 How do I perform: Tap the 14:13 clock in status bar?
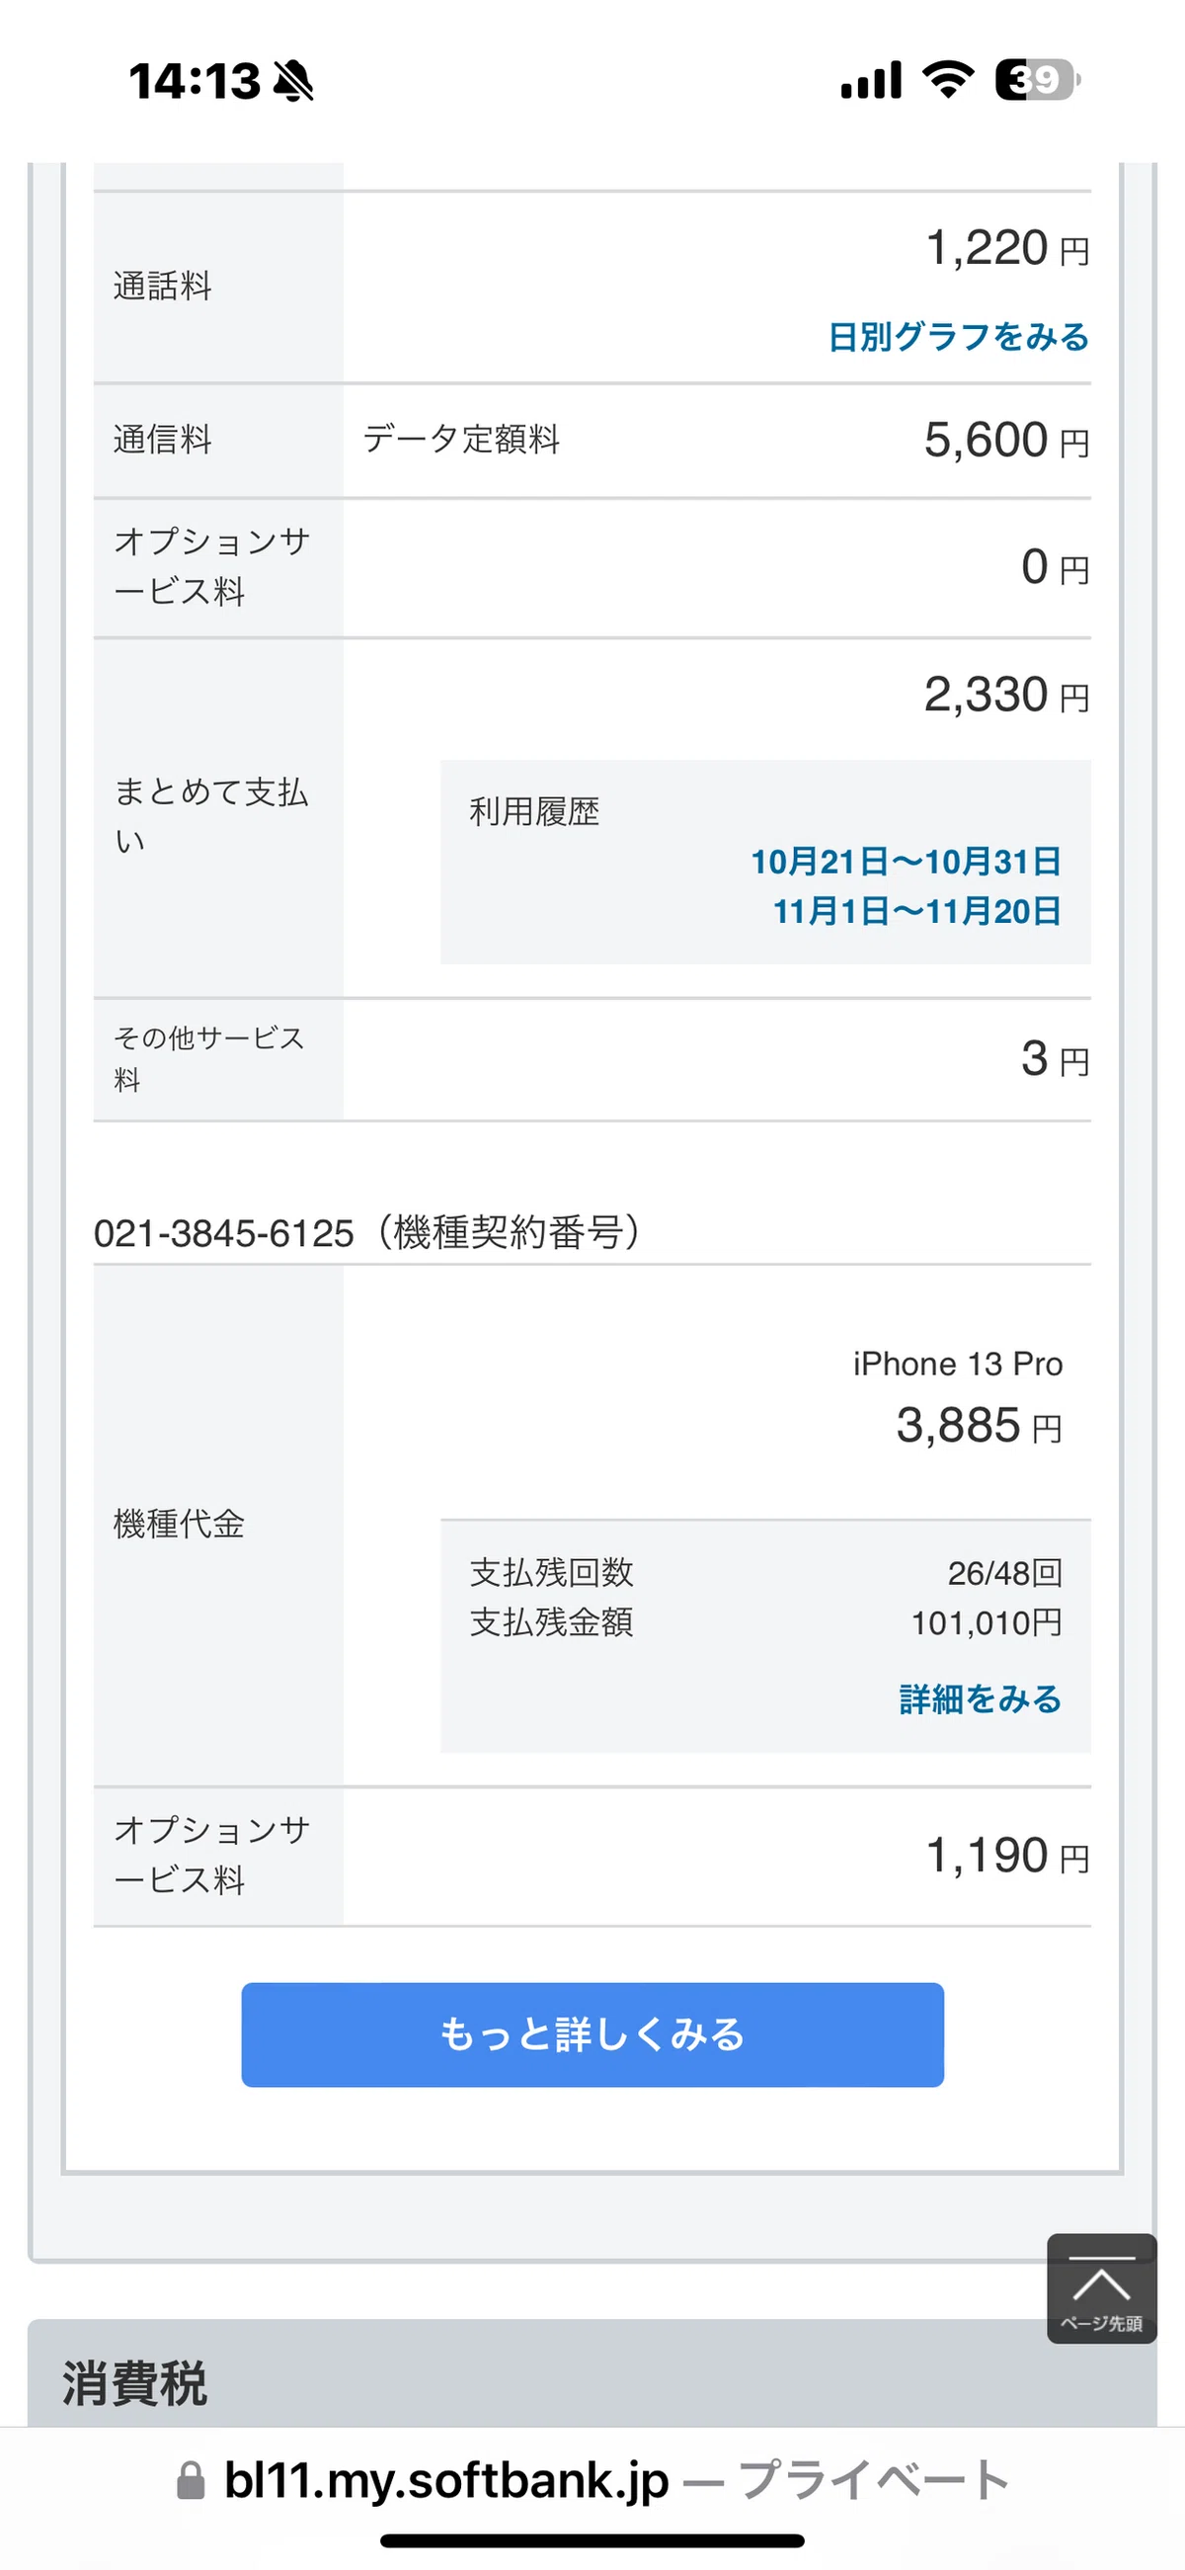(x=195, y=81)
